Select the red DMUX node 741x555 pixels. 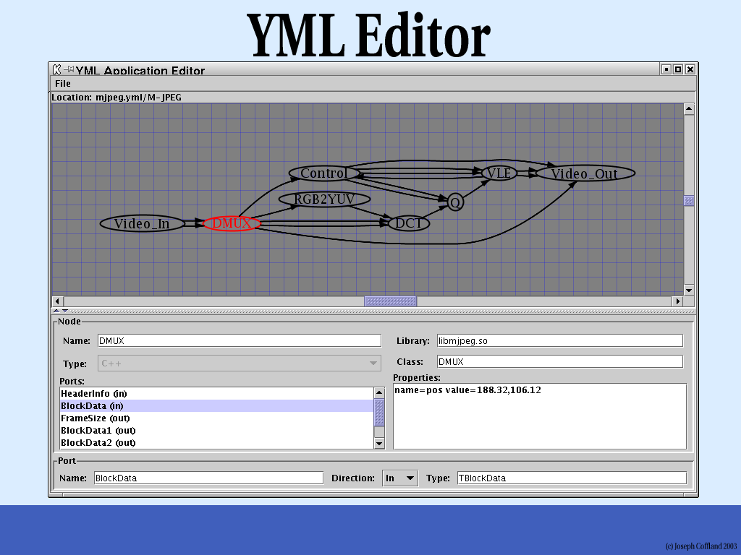[x=232, y=223]
